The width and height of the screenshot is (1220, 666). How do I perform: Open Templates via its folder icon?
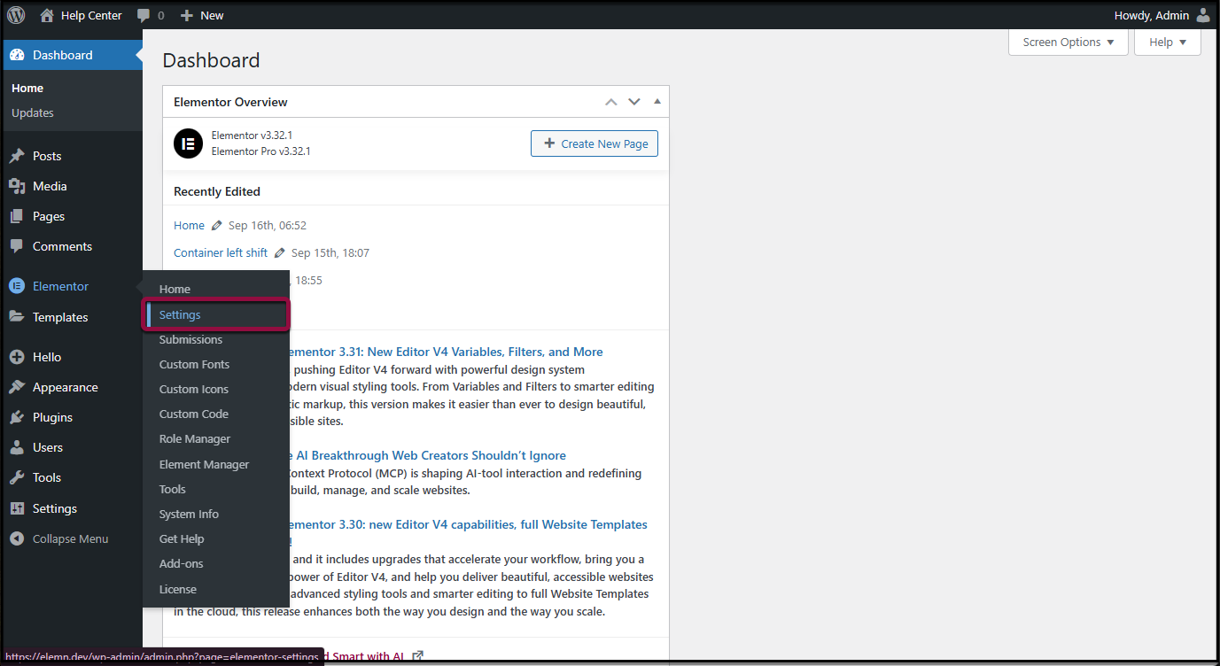(x=19, y=317)
